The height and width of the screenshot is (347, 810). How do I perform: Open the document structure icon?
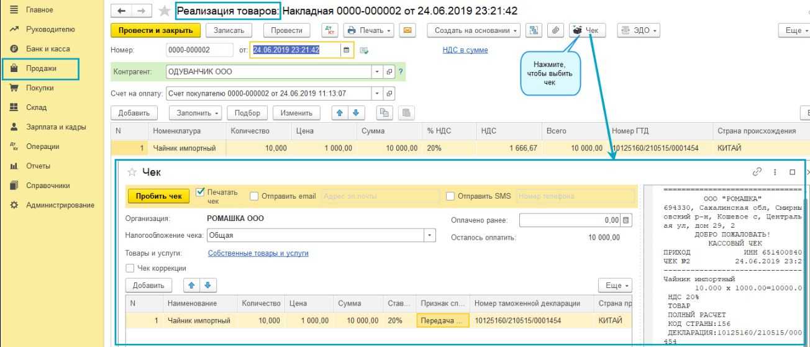pyautogui.click(x=533, y=30)
